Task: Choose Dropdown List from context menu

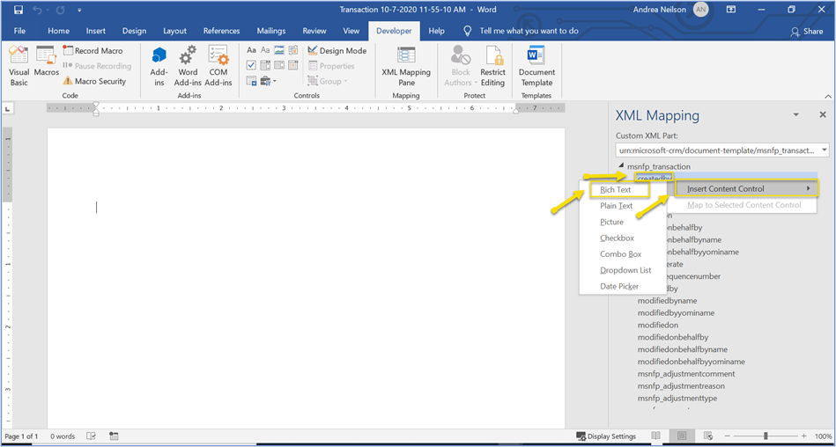Action: coord(625,270)
